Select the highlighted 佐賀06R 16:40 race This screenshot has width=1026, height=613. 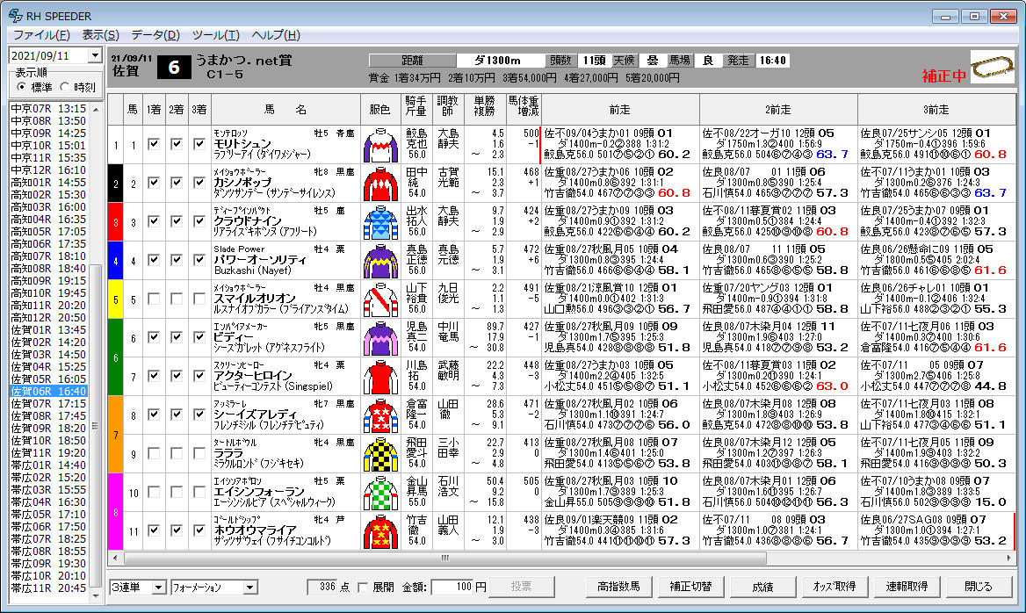[x=48, y=391]
